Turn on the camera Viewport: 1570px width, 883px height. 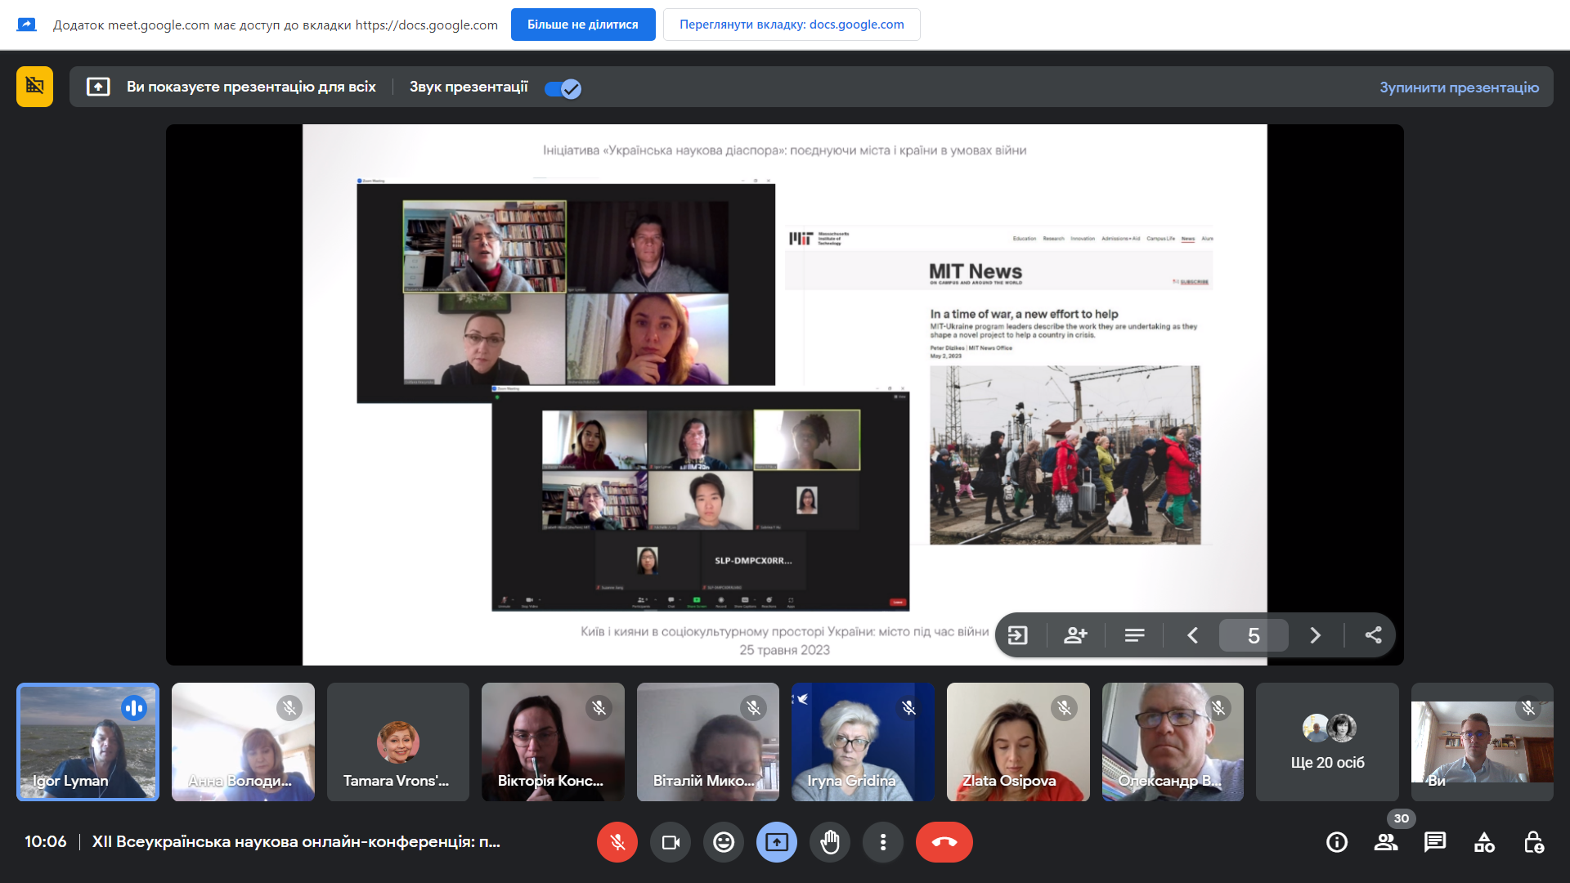[671, 842]
